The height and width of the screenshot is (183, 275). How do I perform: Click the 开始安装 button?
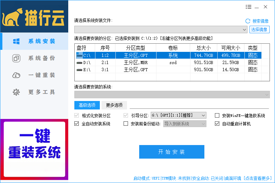click(171, 152)
